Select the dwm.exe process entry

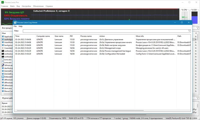point(7,88)
